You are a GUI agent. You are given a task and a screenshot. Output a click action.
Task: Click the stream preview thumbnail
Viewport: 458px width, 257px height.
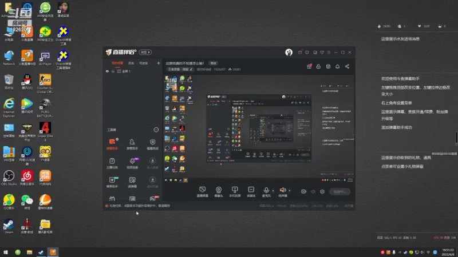pos(259,128)
